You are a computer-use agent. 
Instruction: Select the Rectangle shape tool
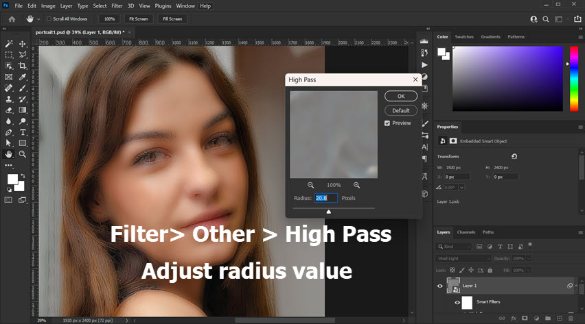point(23,143)
